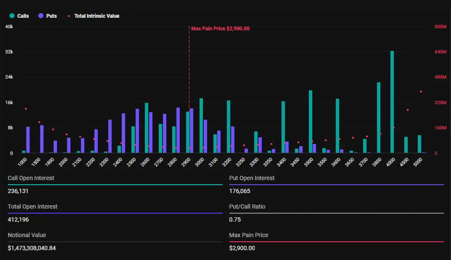Select the red intrinsic value marker above strike 4500
Viewport: 451px width, 260px height.
408,110
